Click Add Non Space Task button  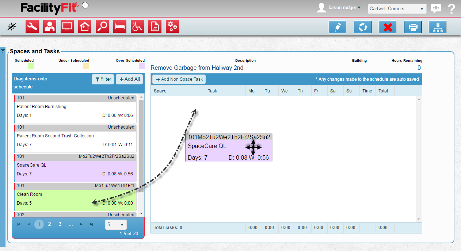[179, 79]
